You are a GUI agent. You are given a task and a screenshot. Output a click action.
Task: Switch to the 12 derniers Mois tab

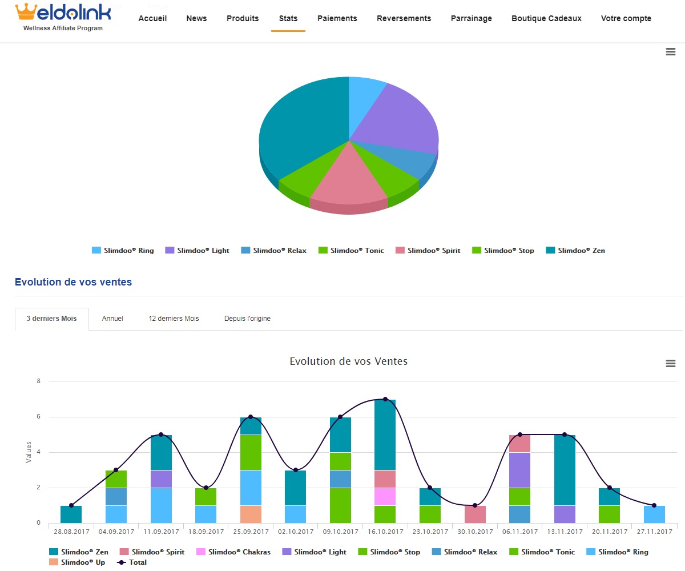point(174,319)
